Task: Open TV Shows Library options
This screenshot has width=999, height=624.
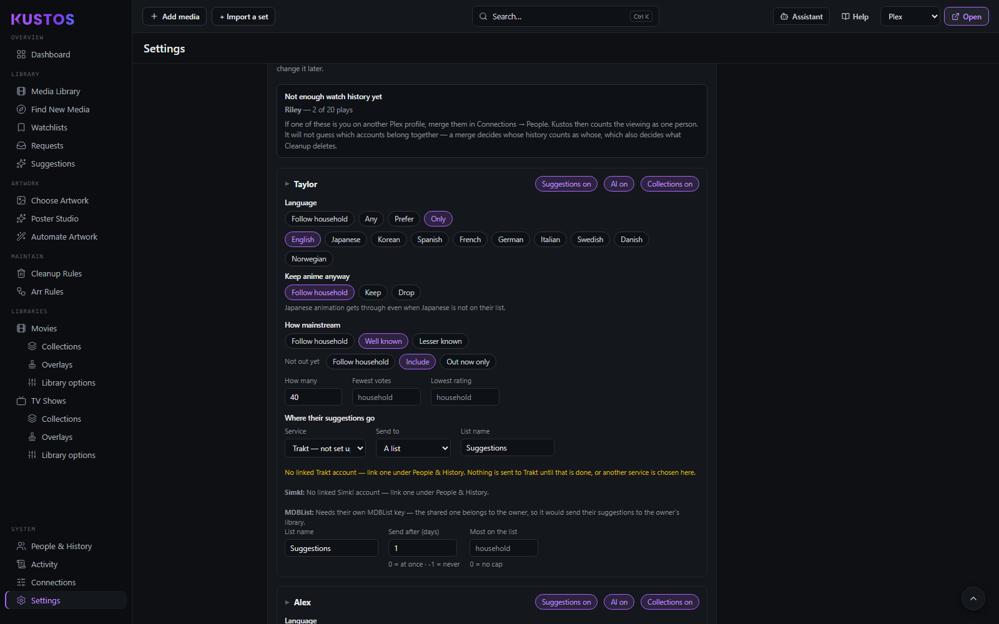Action: pyautogui.click(x=69, y=455)
